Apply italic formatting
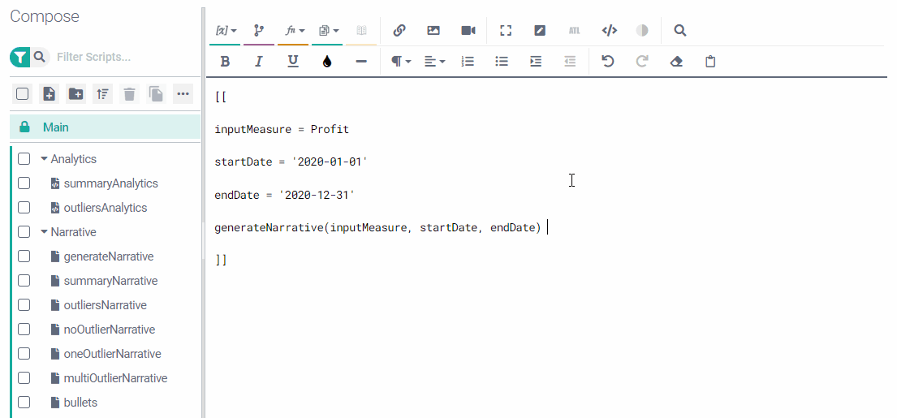 (x=259, y=61)
